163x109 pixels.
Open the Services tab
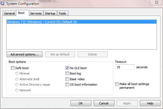[36, 13]
